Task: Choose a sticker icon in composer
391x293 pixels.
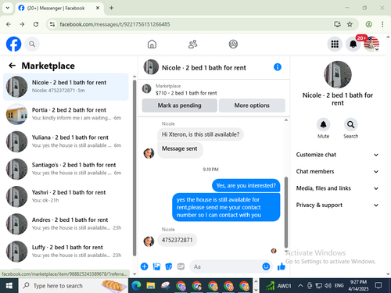Action: point(169,266)
